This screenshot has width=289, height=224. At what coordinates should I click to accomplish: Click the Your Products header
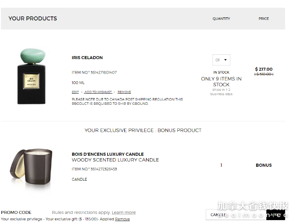33,18
